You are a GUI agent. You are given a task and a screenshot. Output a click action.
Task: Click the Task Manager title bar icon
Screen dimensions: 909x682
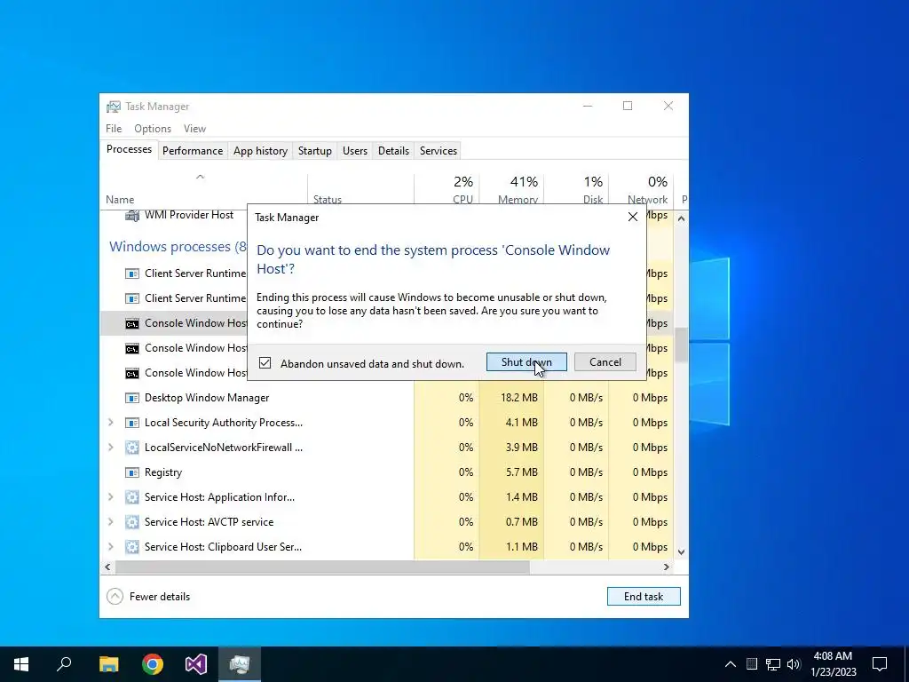pos(114,107)
